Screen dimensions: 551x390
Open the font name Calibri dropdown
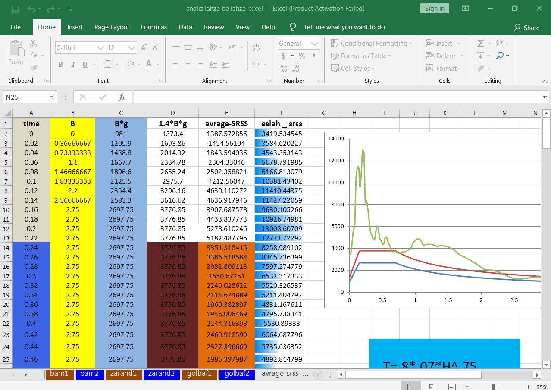pos(100,48)
